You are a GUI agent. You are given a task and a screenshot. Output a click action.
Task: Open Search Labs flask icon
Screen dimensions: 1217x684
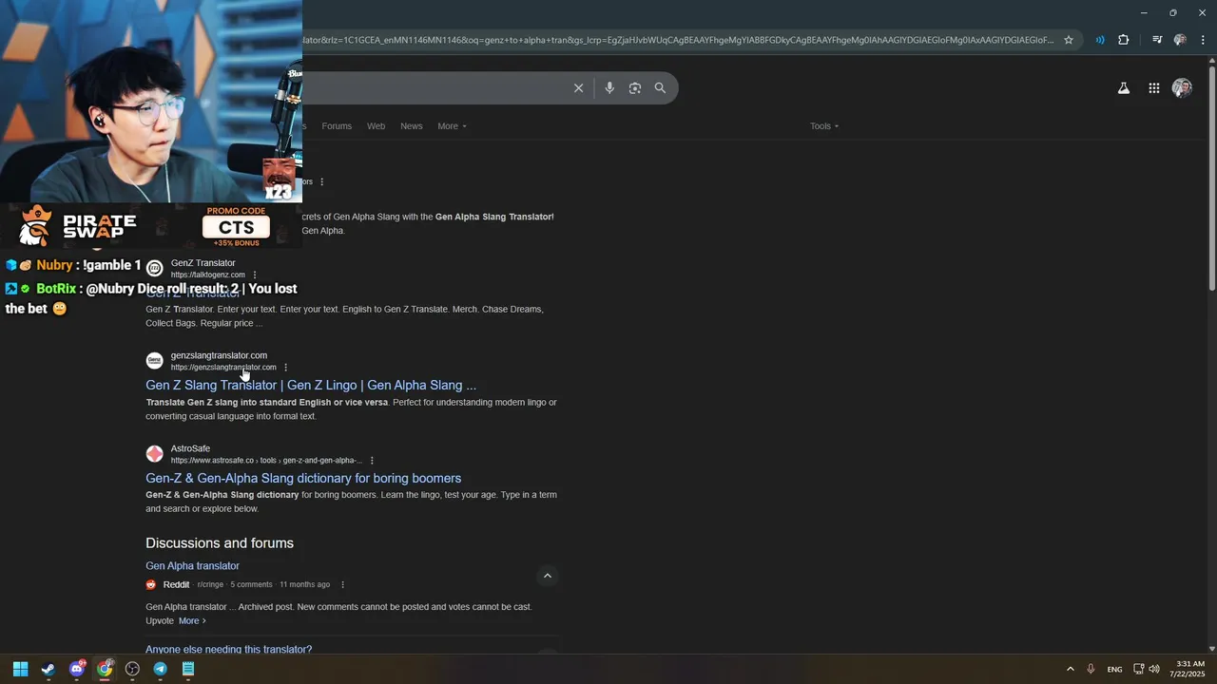1123,88
